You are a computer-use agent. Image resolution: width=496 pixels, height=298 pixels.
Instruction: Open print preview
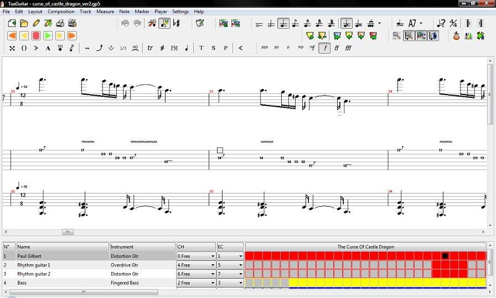point(72,23)
